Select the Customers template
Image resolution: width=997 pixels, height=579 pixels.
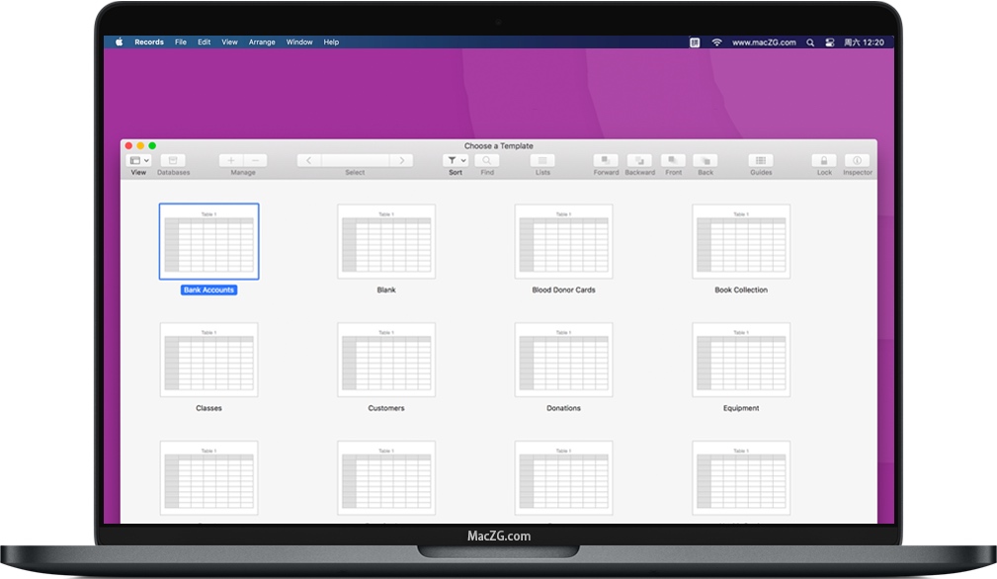[385, 360]
